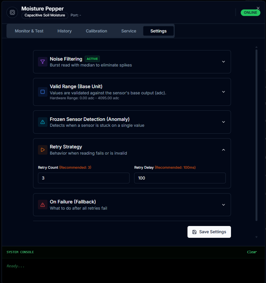This screenshot has height=283, width=266.
Task: Click the Moisture Pepper title
Action: coord(43,9)
